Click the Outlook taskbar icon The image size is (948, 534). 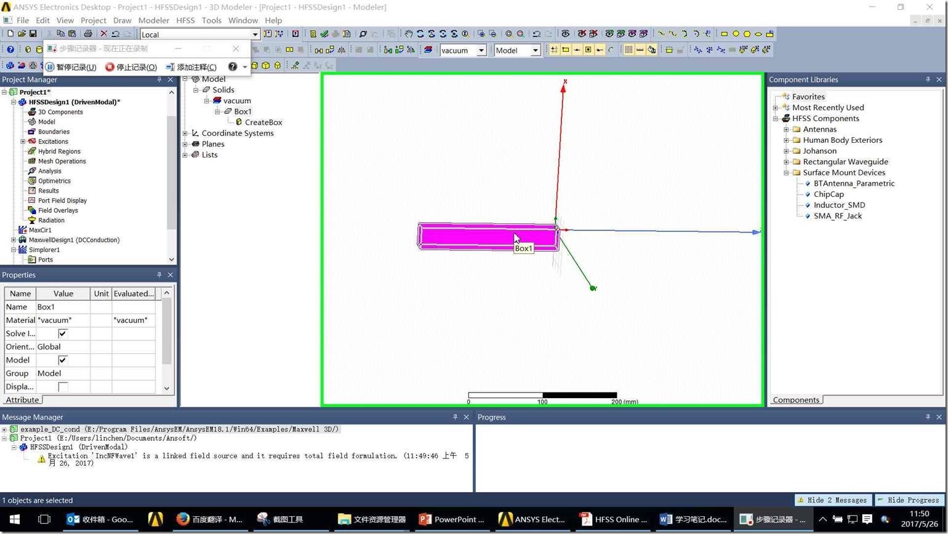pos(100,519)
